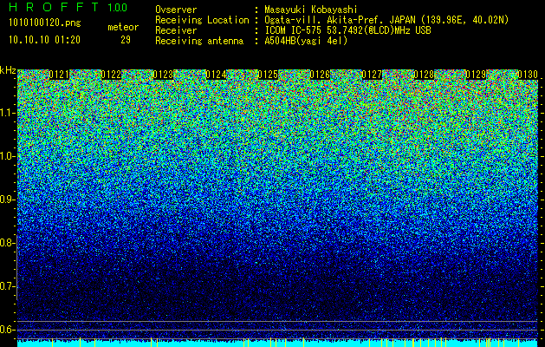Click the 0126 time marker
This screenshot has width=545, height=347.
320,75
